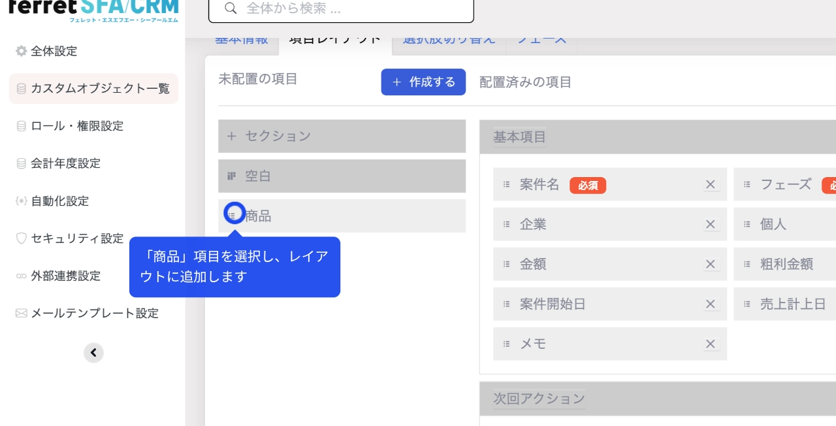Image resolution: width=836 pixels, height=426 pixels.
Task: Open メールテンプレート設定 in the sidebar
Action: coord(93,314)
